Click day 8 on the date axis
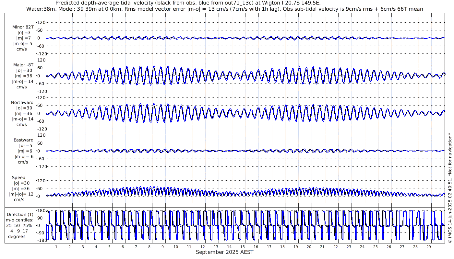Viewport: 454px width, 259px height. point(149,247)
